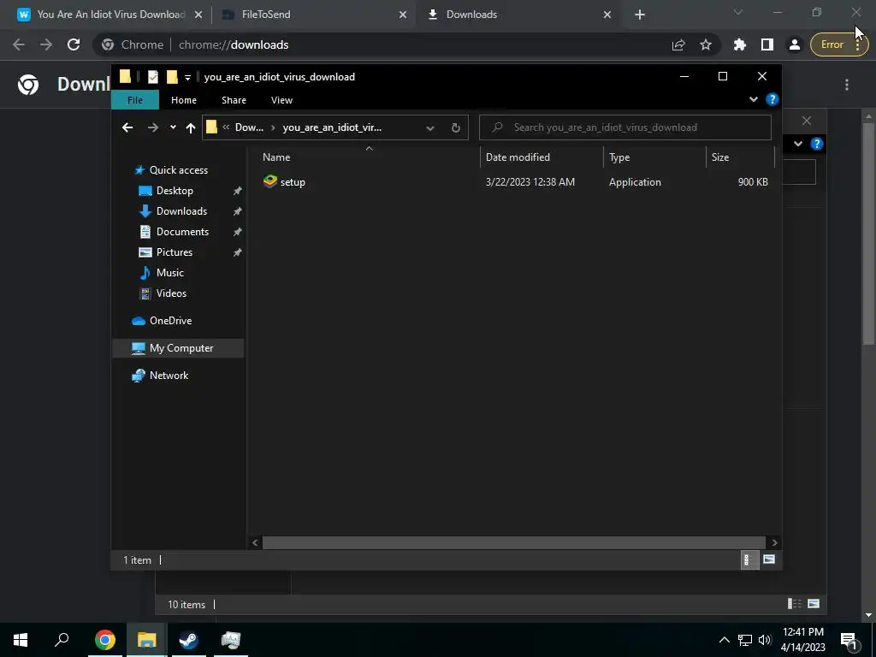This screenshot has width=876, height=657.
Task: Open Chrome profile icon
Action: click(x=795, y=44)
